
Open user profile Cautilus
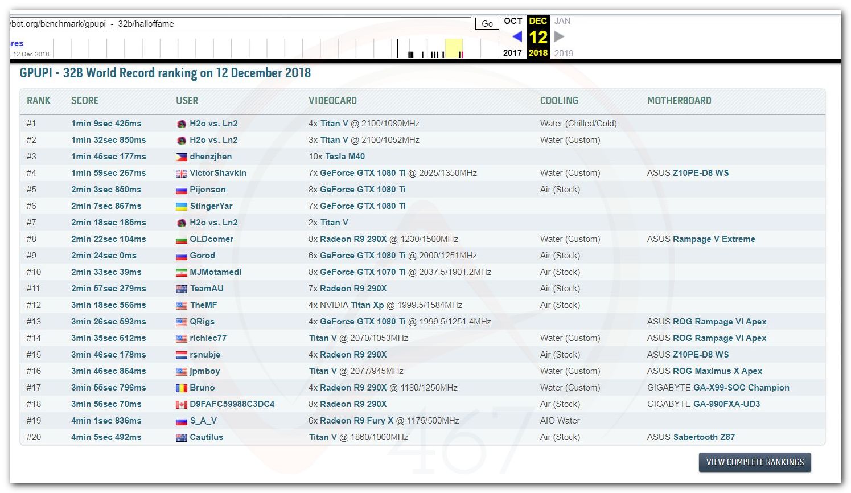pyautogui.click(x=207, y=437)
